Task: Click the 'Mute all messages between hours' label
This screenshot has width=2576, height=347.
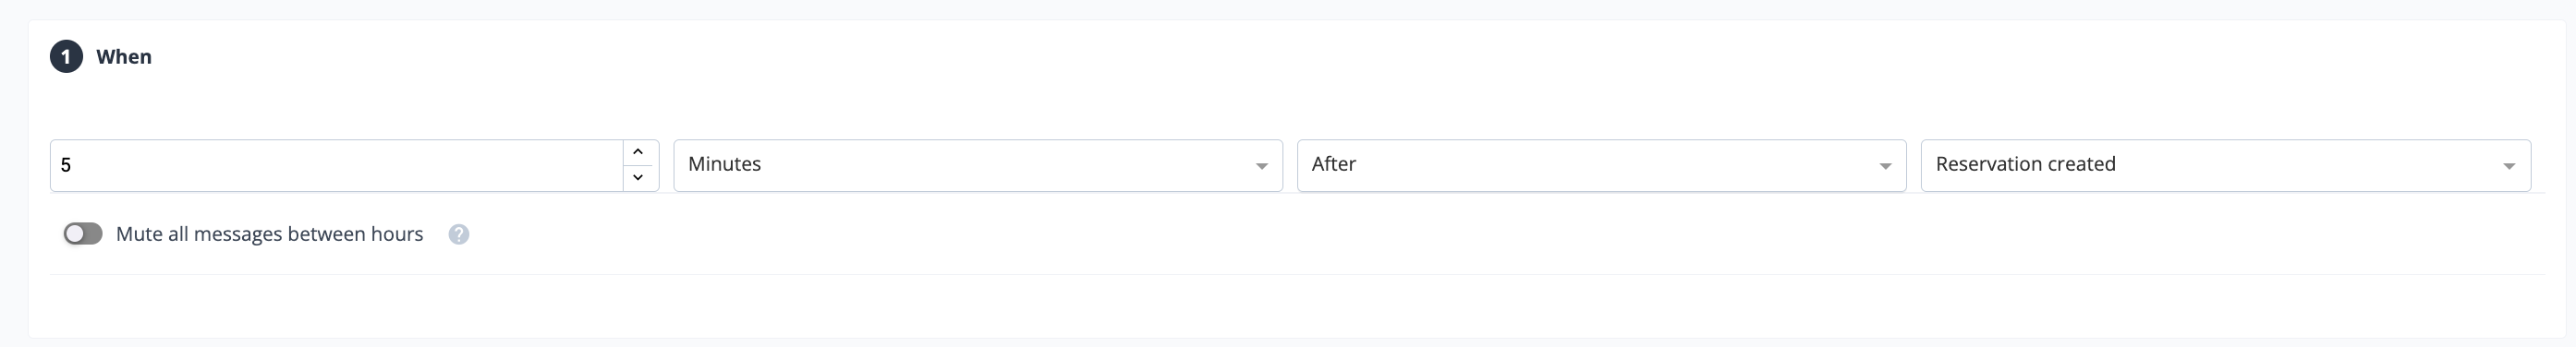Action: pyautogui.click(x=269, y=234)
